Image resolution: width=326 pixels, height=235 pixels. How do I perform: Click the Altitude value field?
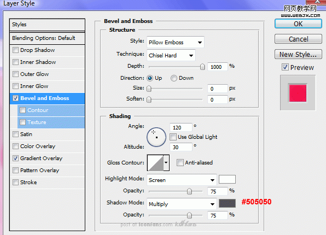[x=181, y=148]
